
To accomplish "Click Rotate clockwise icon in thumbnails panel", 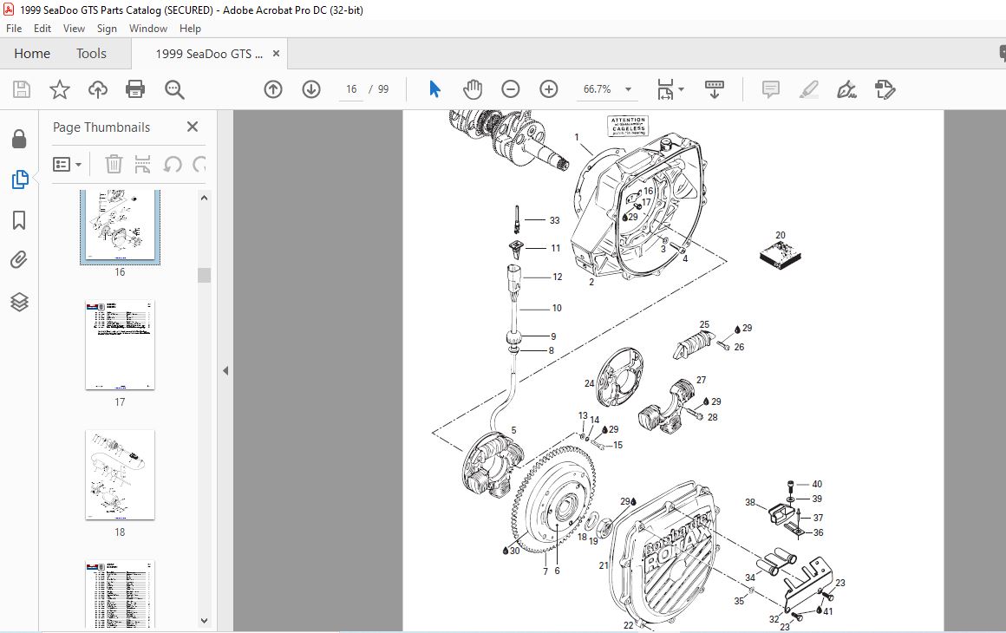I will tap(199, 164).
